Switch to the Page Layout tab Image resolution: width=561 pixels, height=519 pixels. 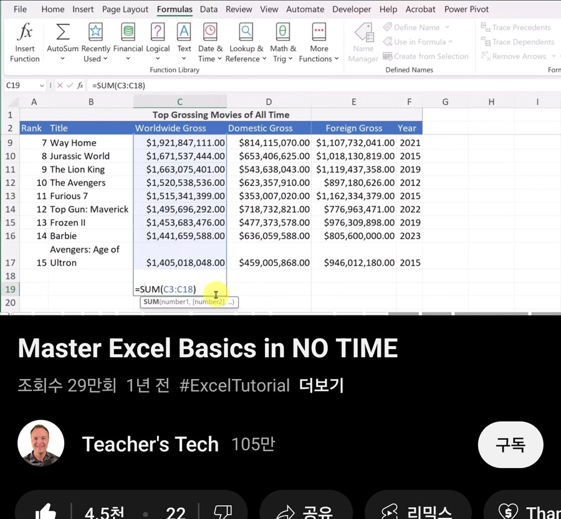tap(125, 9)
